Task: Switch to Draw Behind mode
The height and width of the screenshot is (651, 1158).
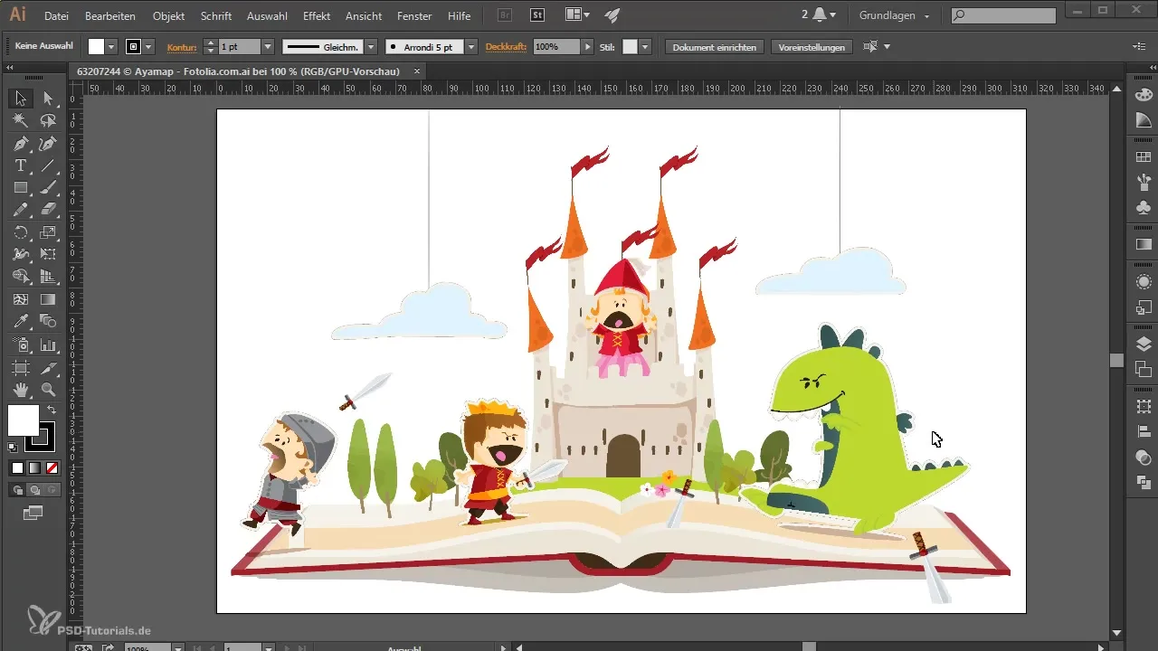Action: (x=34, y=490)
